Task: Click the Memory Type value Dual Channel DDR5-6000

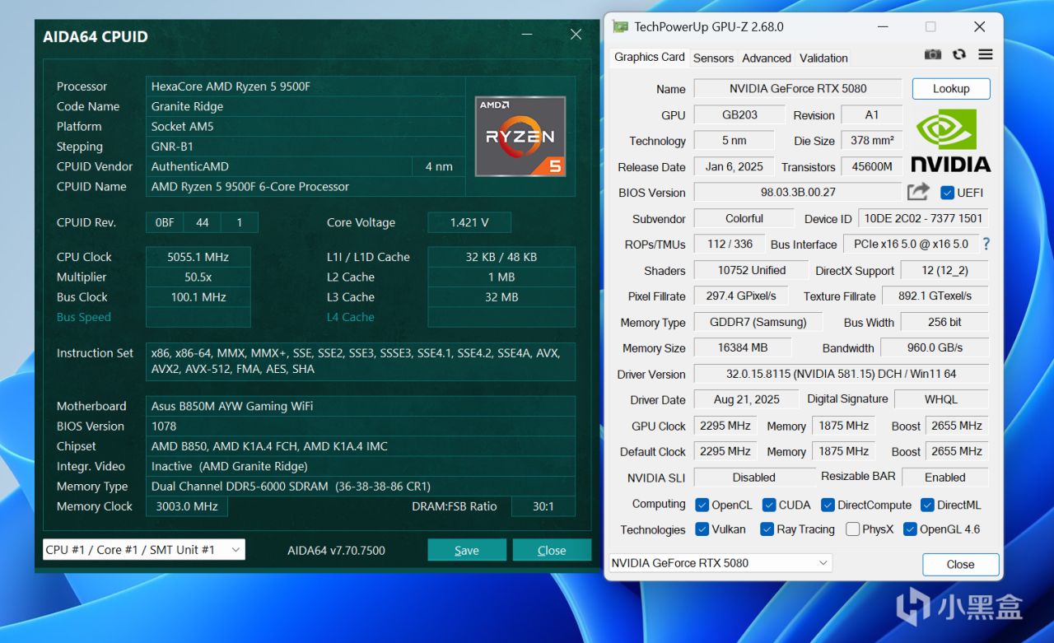Action: pos(361,487)
